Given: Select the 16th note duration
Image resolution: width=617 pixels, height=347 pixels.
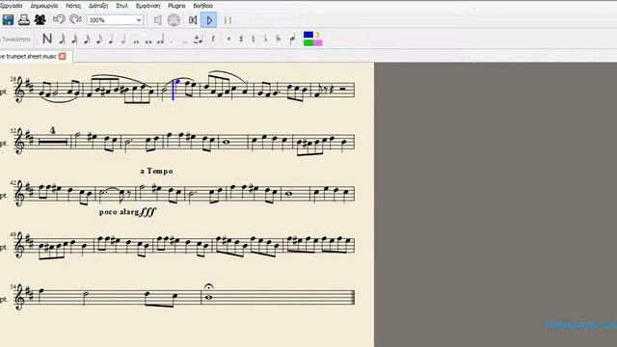Looking at the screenshot, I should (x=87, y=39).
